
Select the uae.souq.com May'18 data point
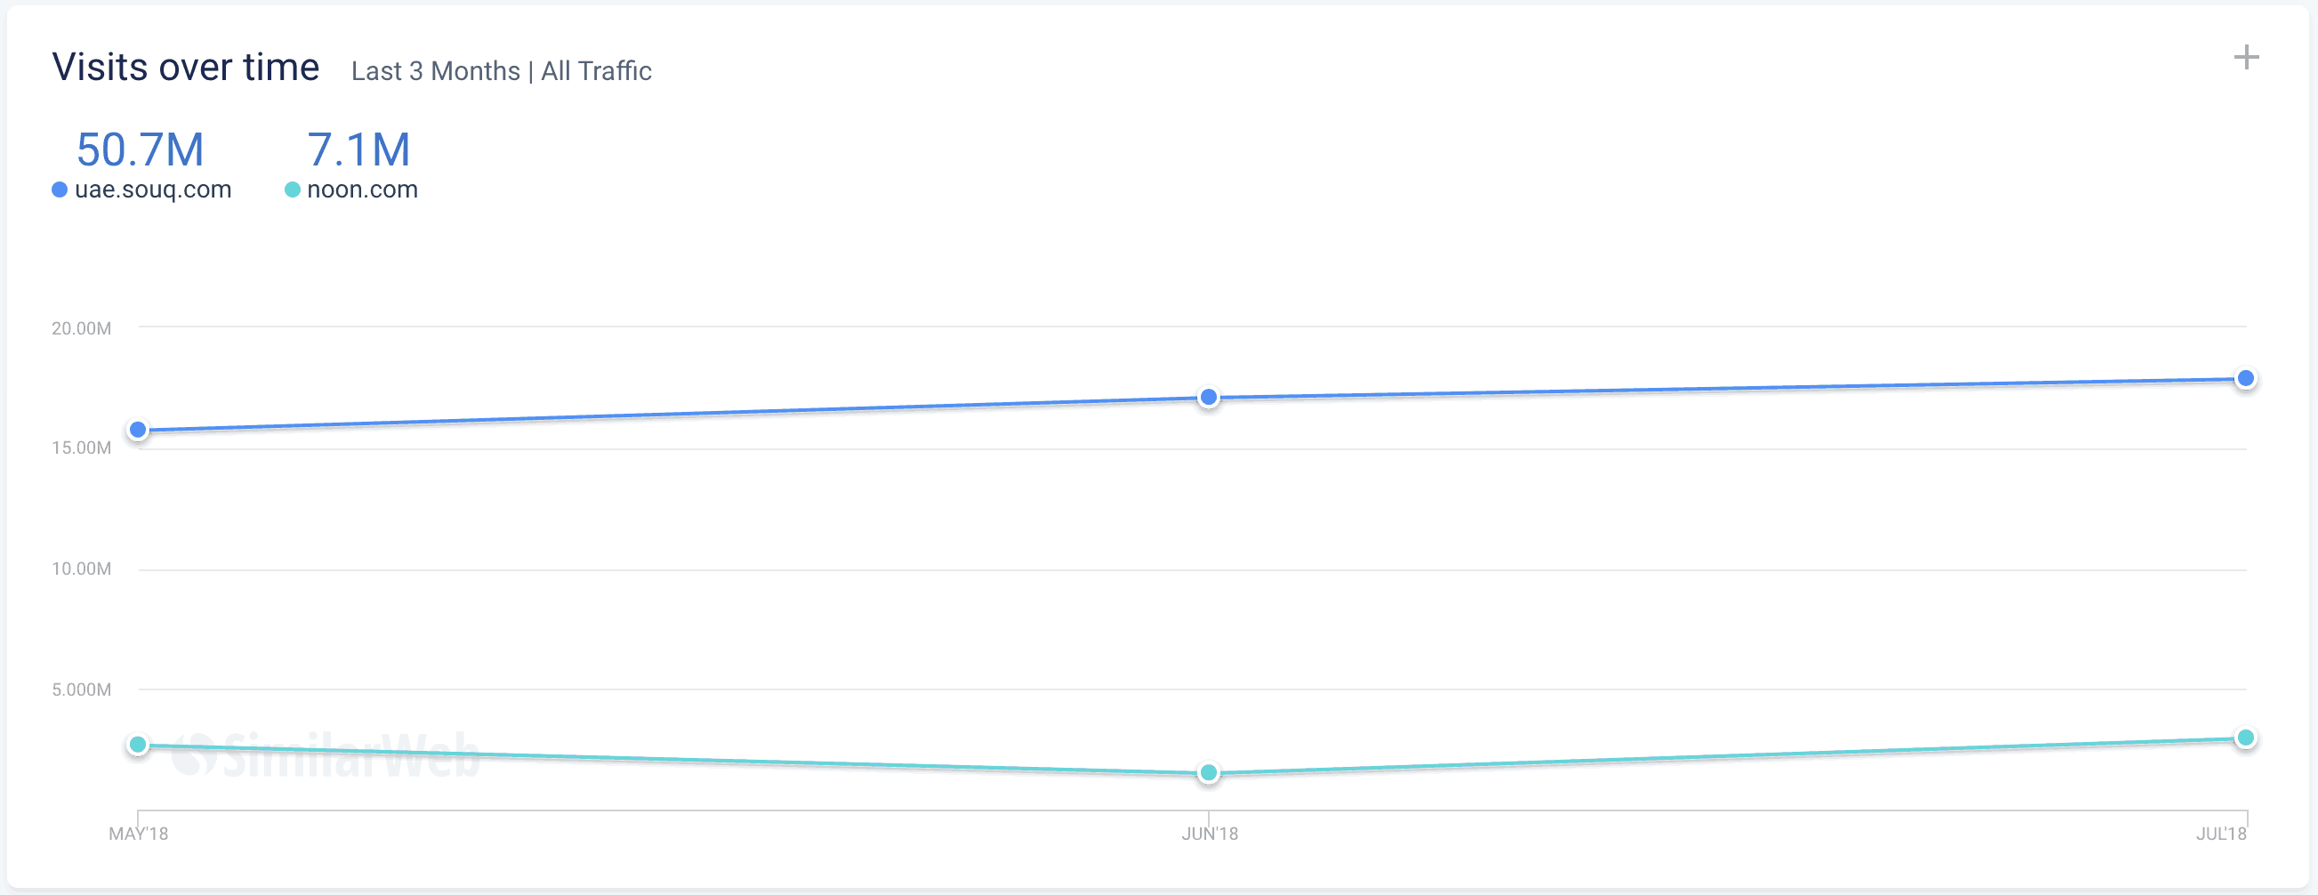tap(138, 430)
